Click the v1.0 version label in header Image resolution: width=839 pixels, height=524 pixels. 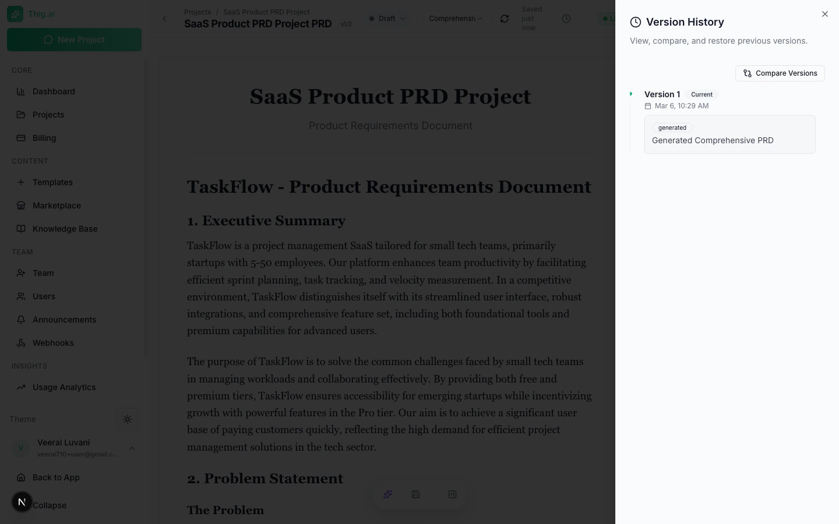pos(346,24)
